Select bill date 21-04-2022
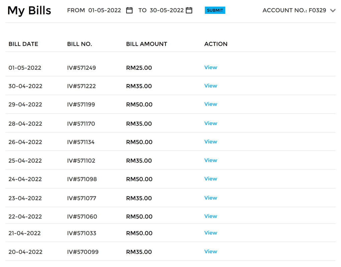Viewport: 341px width, 267px height. pyautogui.click(x=25, y=233)
